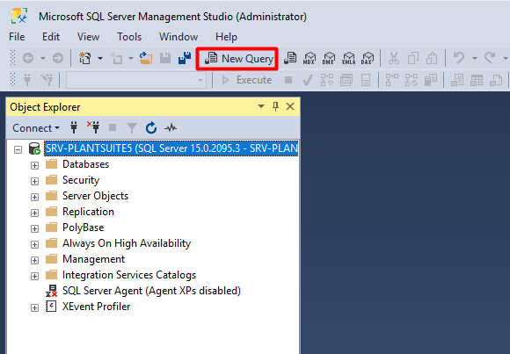
Task: Refresh the Object Explorer tree
Action: click(x=151, y=128)
